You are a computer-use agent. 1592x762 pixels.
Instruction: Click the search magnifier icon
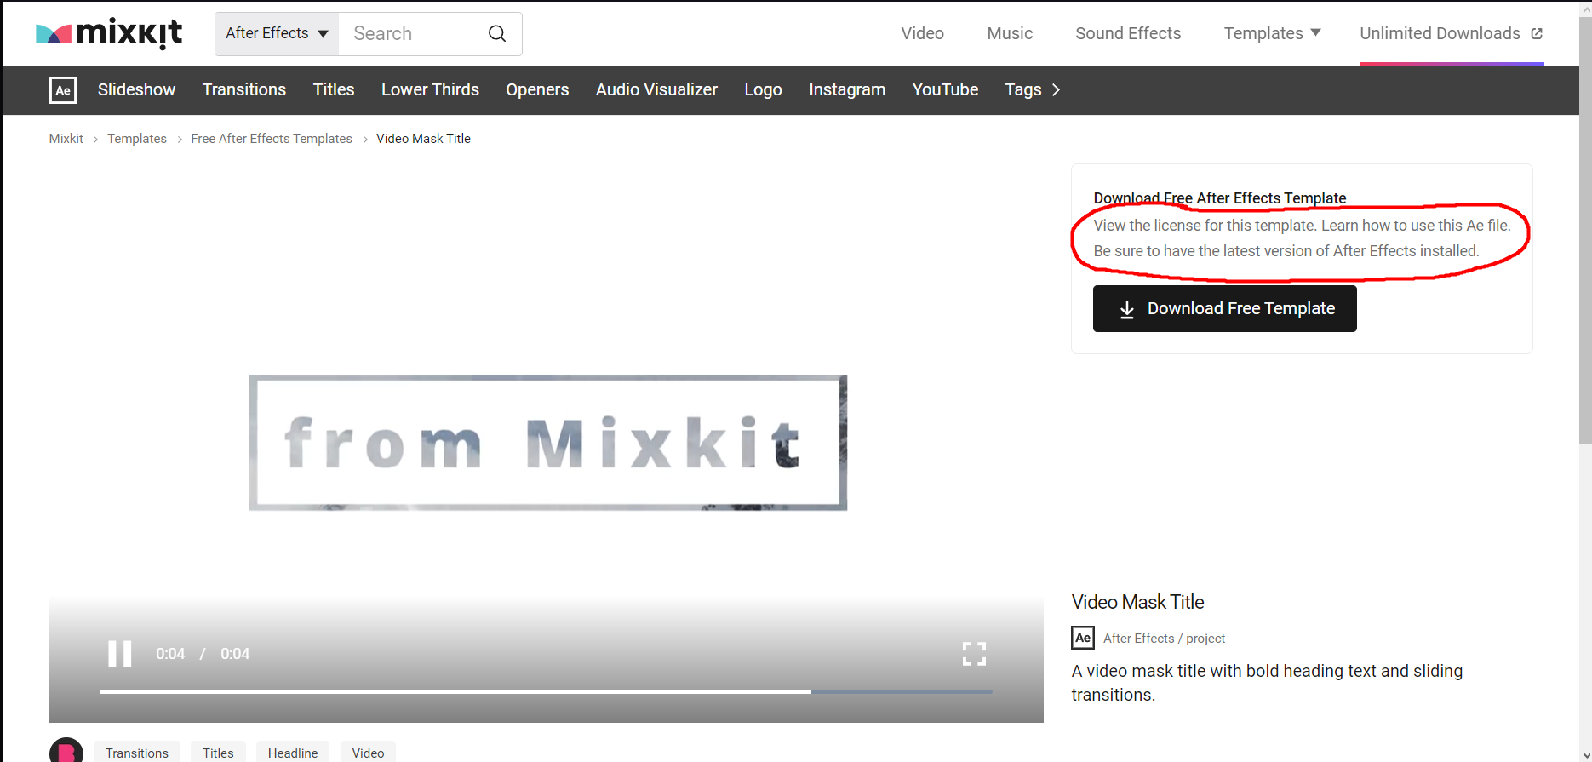point(497,33)
